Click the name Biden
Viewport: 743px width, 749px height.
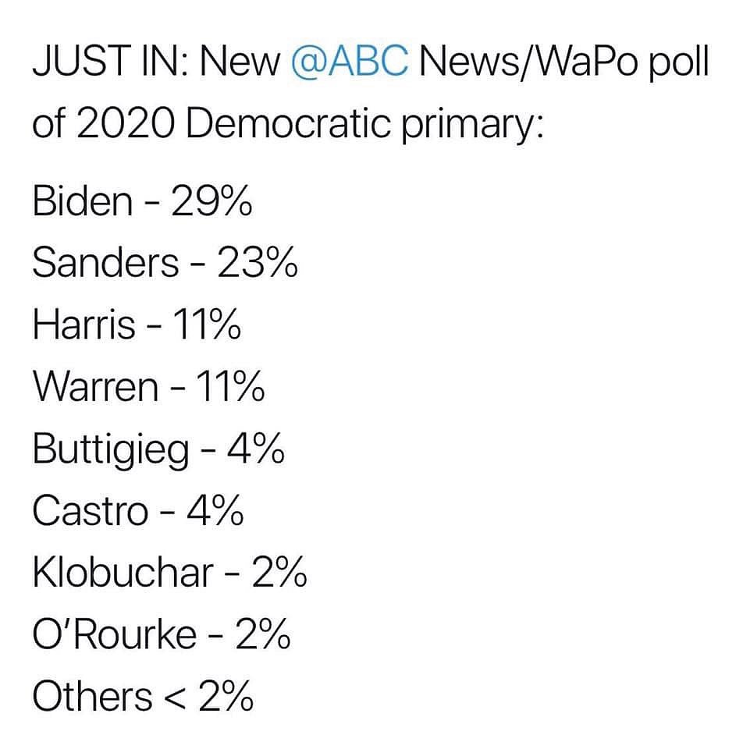(82, 202)
